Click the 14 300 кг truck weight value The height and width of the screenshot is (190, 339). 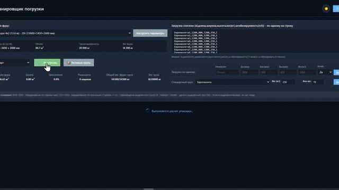128,48
